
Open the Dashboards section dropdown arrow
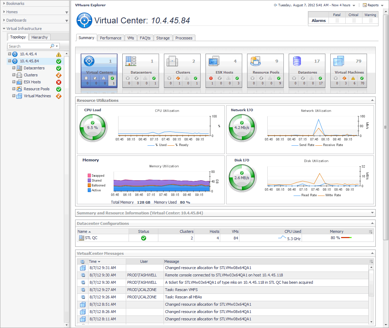pos(66,21)
